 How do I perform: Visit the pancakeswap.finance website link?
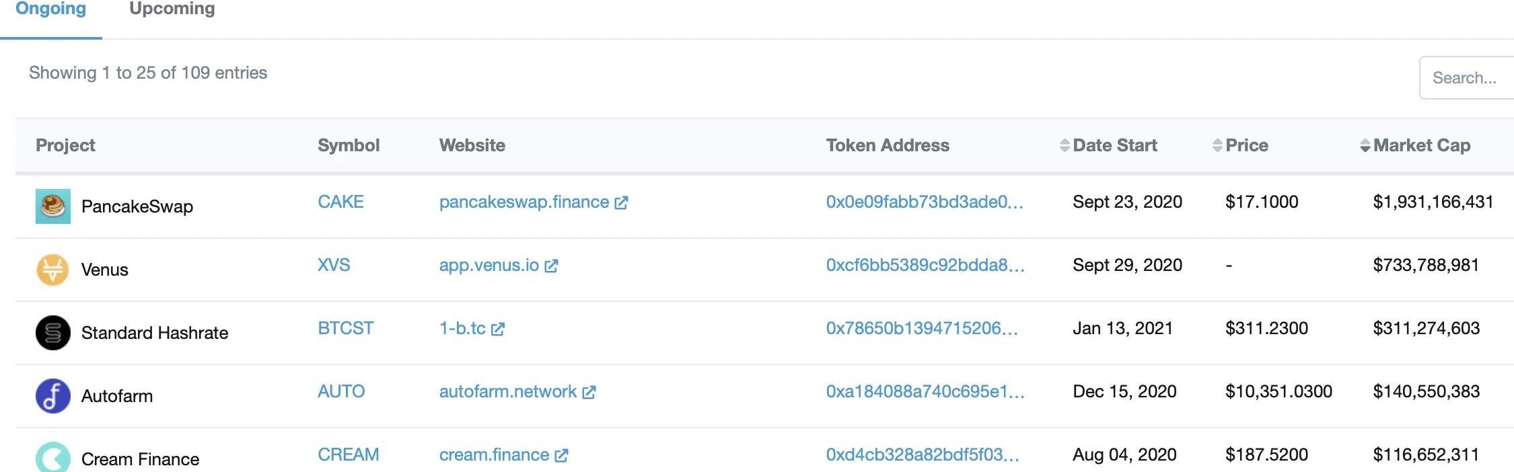pyautogui.click(x=524, y=202)
